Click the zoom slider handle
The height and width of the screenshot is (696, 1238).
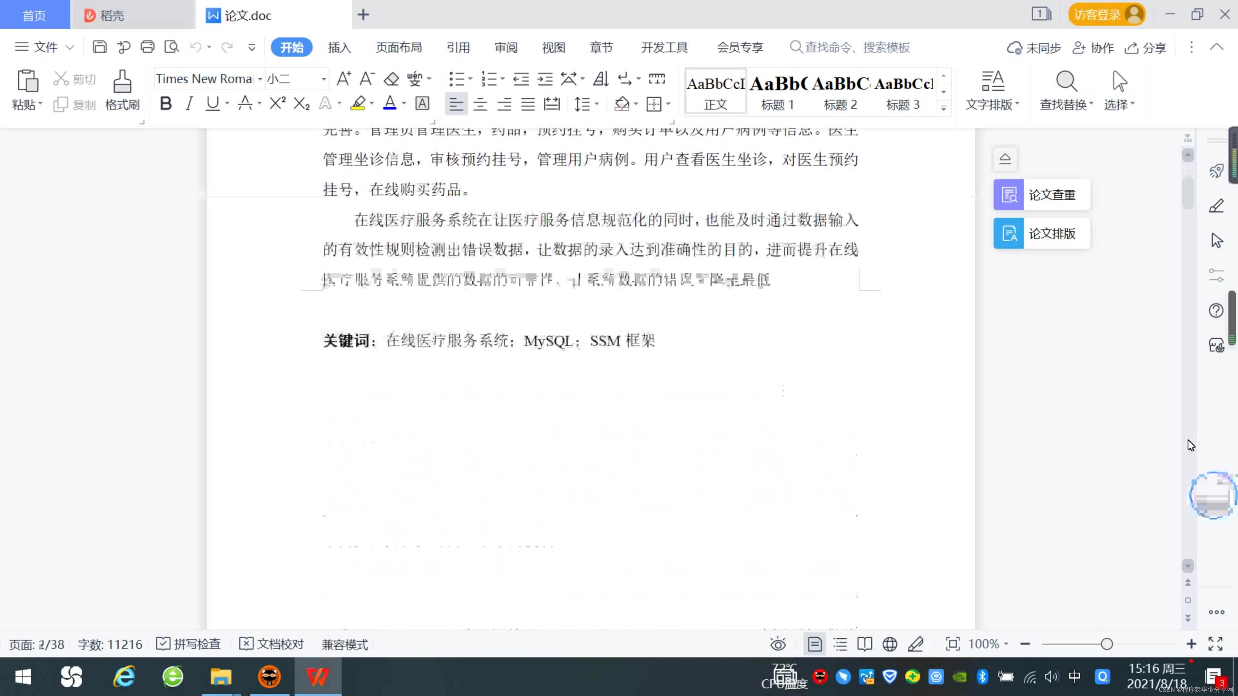click(1106, 644)
